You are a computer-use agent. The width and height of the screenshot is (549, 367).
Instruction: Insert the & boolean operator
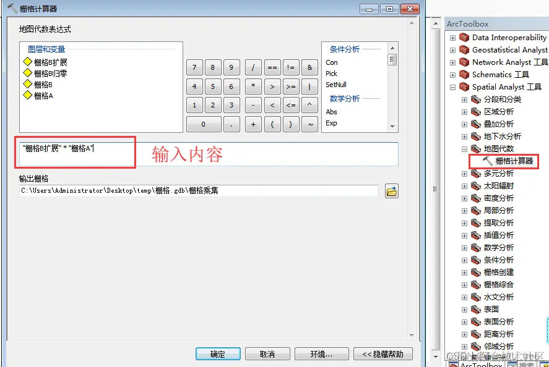coord(309,67)
